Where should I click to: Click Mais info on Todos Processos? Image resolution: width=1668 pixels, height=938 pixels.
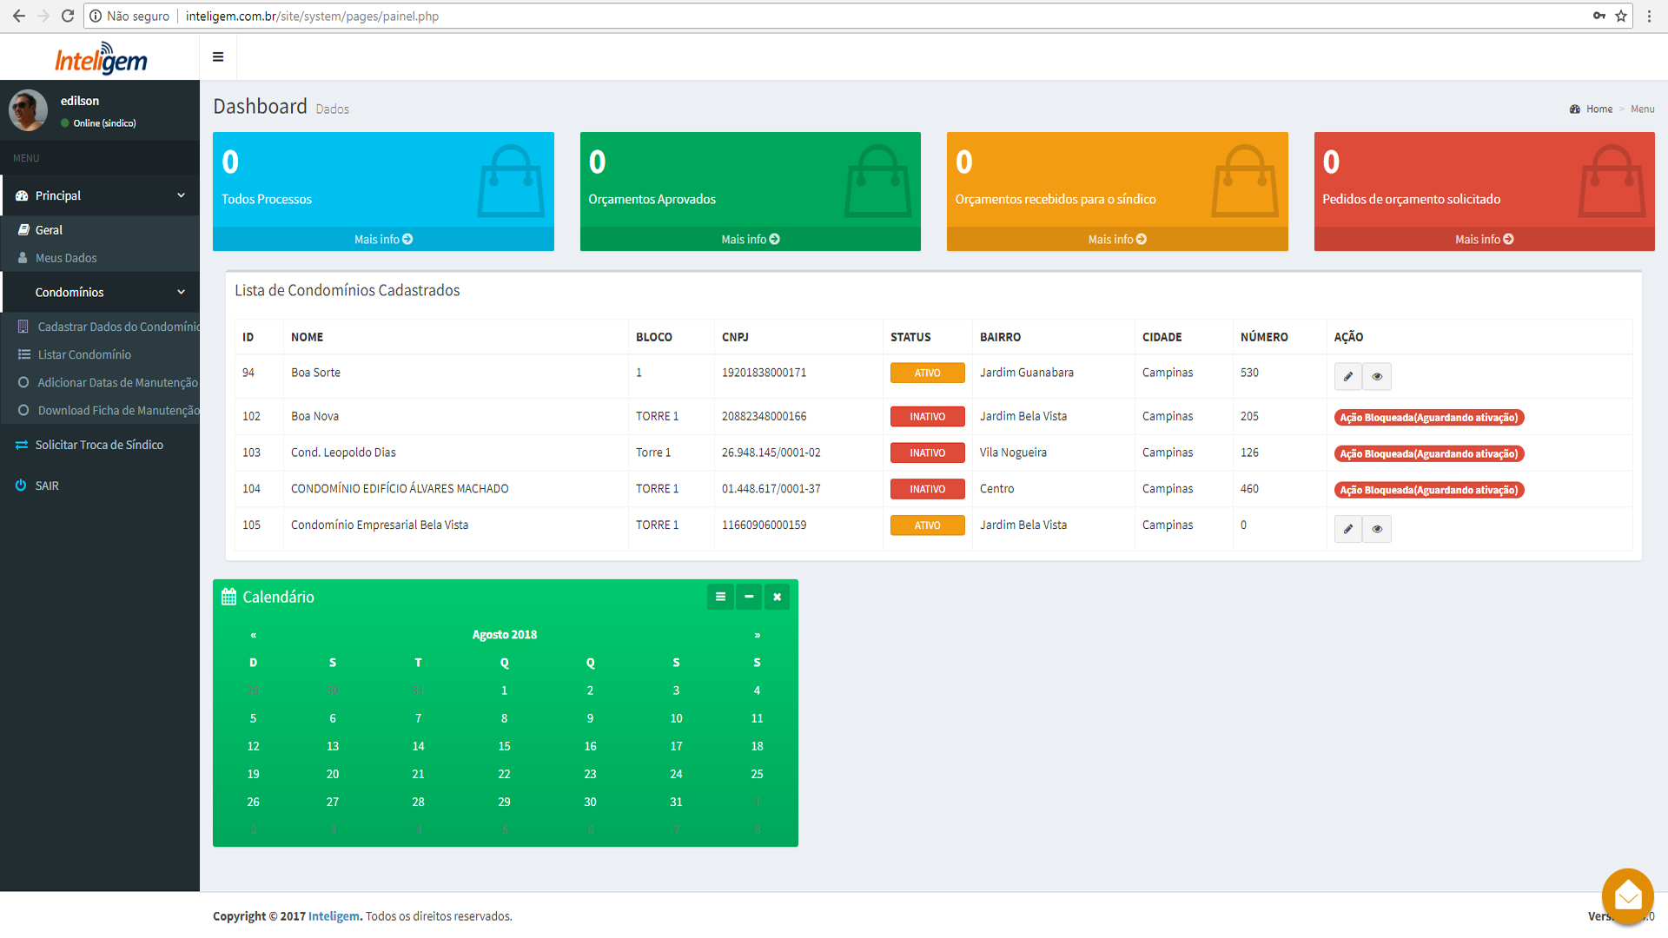point(383,239)
